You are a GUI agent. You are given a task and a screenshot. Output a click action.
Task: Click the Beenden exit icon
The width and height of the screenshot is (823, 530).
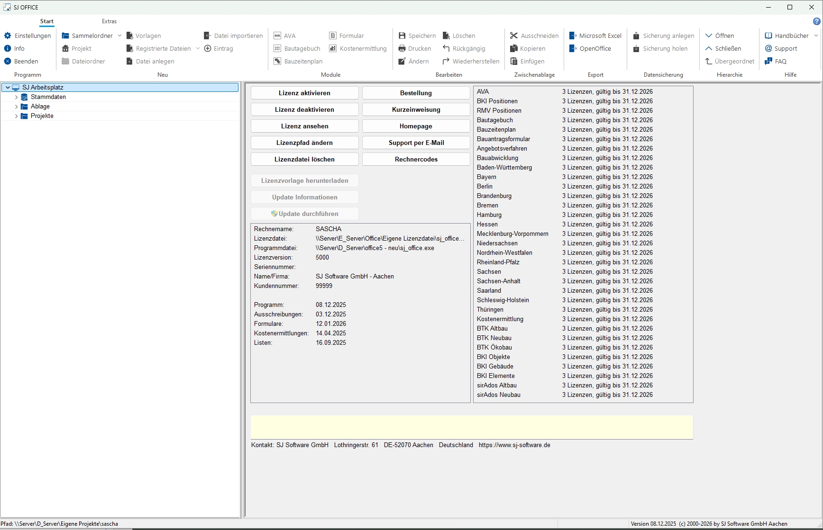click(8, 61)
